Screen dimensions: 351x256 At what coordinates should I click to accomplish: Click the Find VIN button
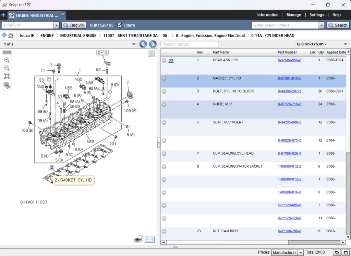[x=74, y=25]
